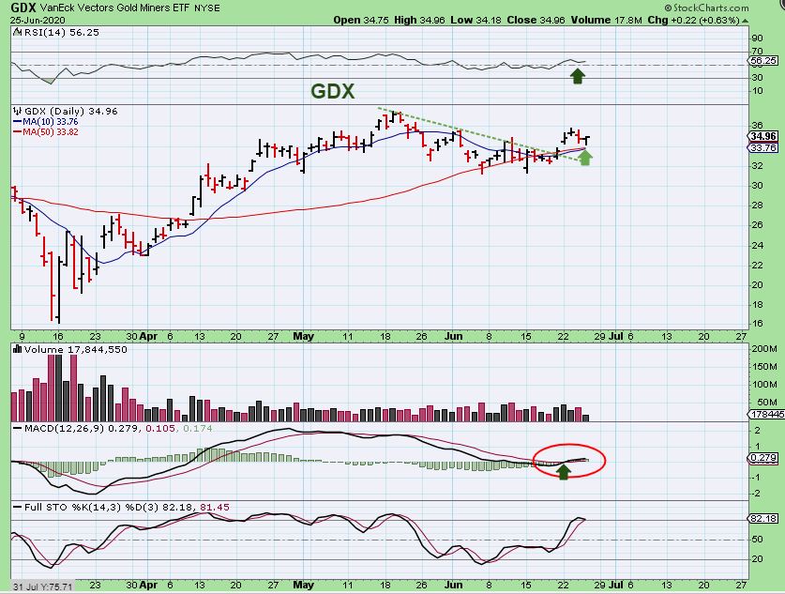The width and height of the screenshot is (785, 594).
Task: Click the RSI(14) 56.25 indicator label
Action: pos(62,32)
